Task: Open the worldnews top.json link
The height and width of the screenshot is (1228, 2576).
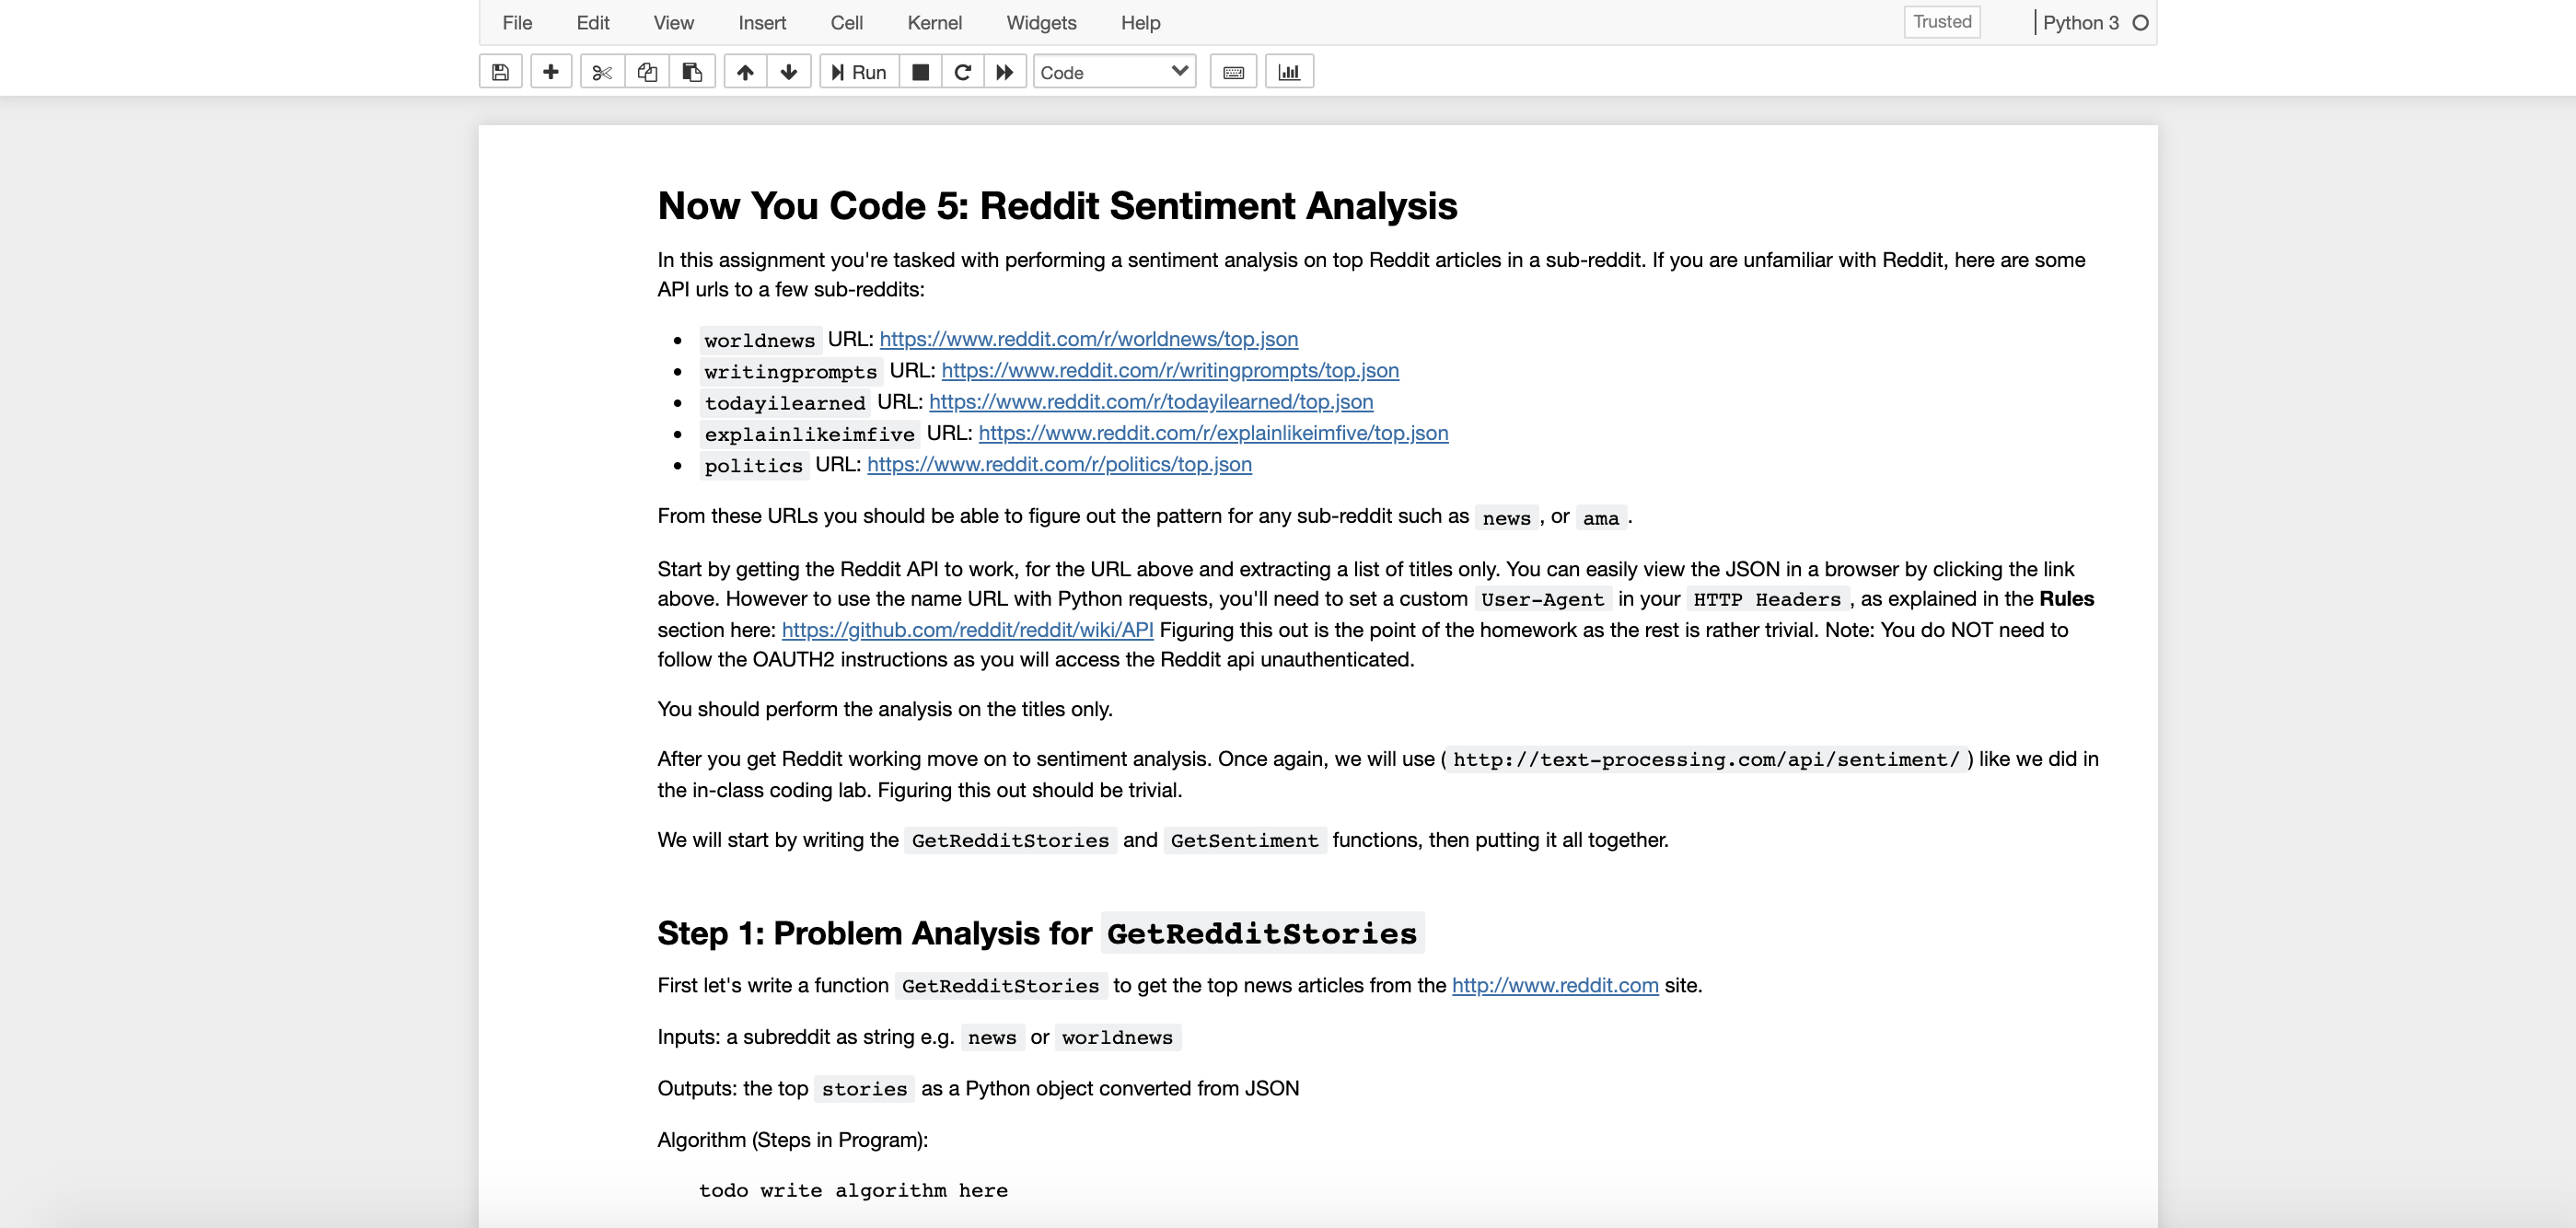Action: (1088, 339)
